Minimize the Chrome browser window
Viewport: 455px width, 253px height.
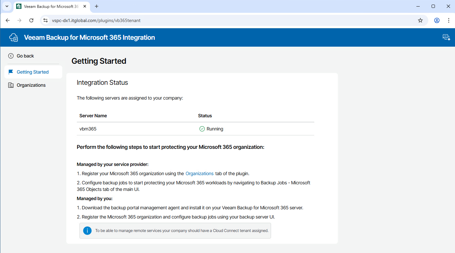click(418, 6)
